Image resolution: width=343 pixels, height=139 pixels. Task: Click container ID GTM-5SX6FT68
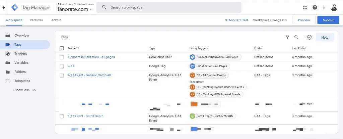tap(236, 20)
